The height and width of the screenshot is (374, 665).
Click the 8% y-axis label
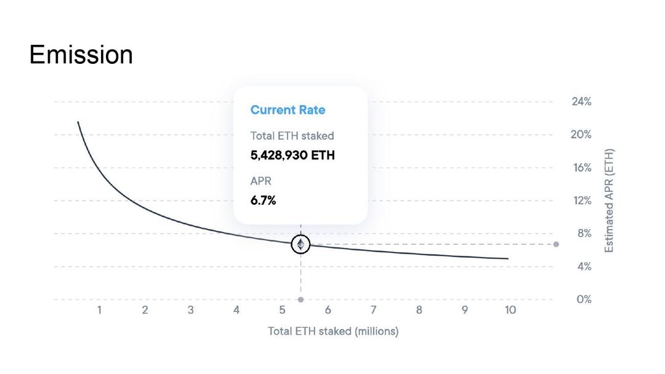[584, 234]
